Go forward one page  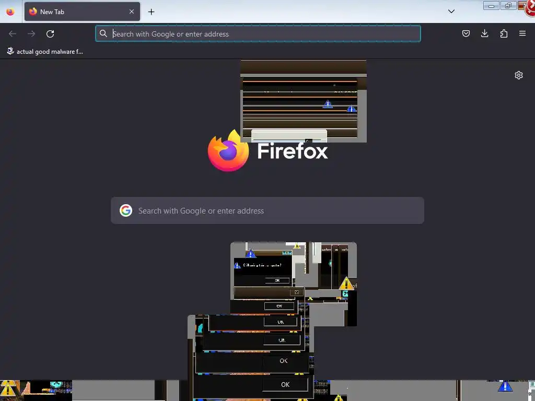point(31,34)
